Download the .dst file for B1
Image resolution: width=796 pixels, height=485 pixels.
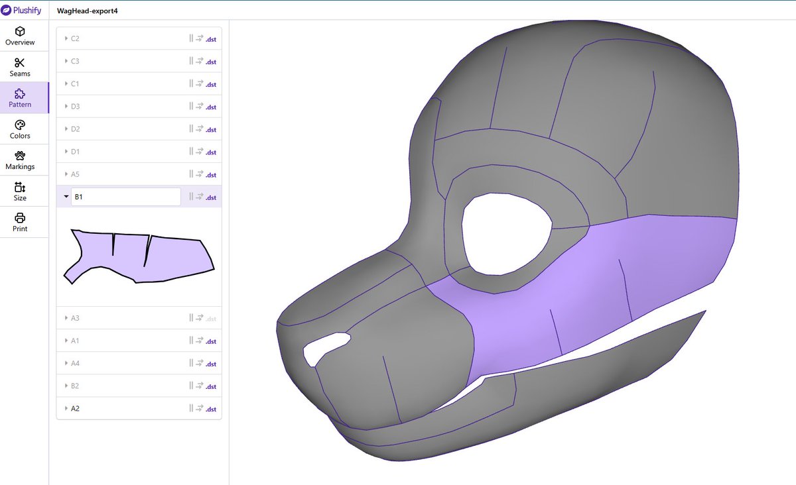pyautogui.click(x=211, y=197)
